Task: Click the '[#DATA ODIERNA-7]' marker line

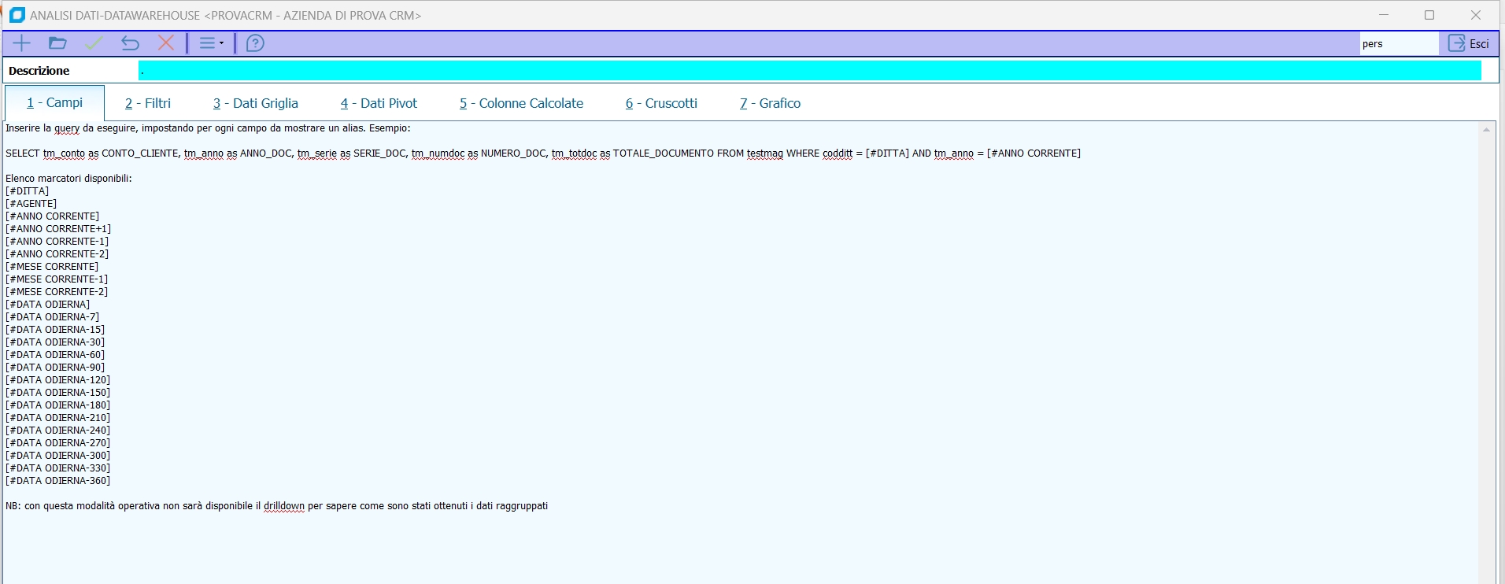Action: (53, 317)
